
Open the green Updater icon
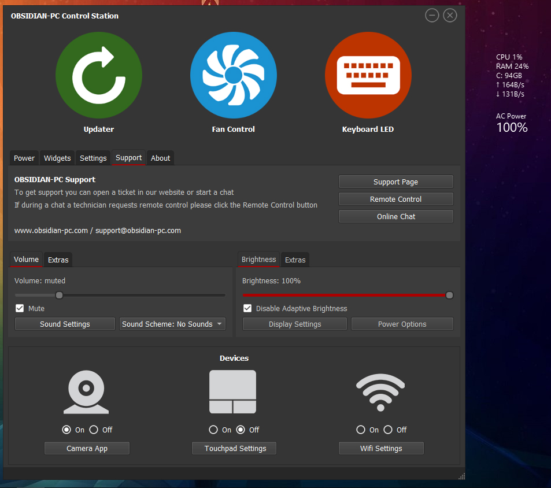tap(99, 75)
